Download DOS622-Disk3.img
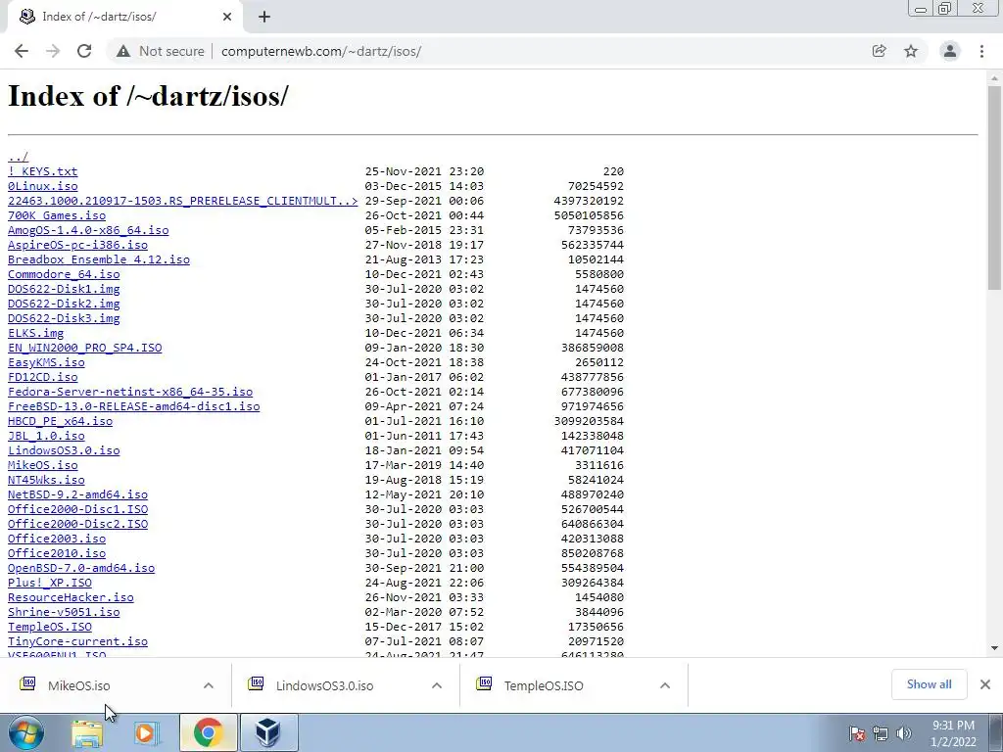 coord(64,318)
